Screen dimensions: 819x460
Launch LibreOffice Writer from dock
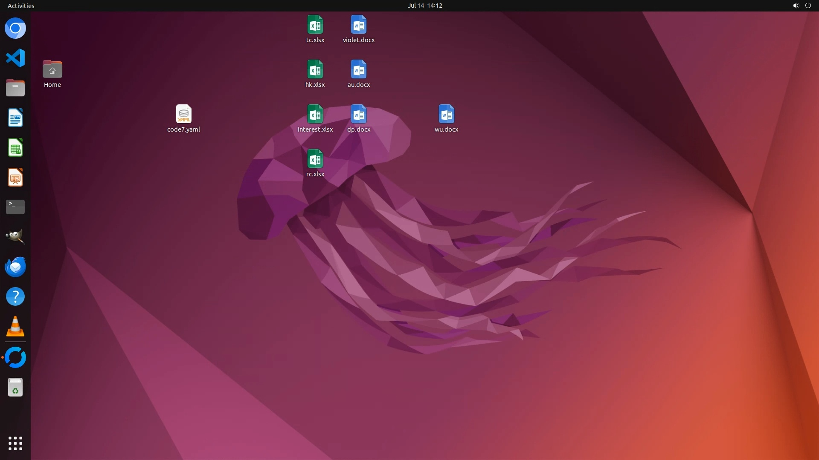[x=15, y=118]
